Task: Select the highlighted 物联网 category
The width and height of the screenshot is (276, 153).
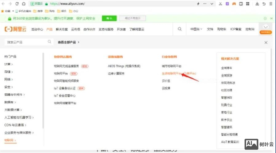Action: tap(10, 140)
